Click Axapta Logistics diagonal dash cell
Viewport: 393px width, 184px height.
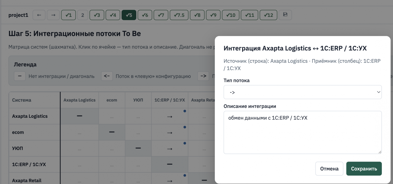coord(80,116)
